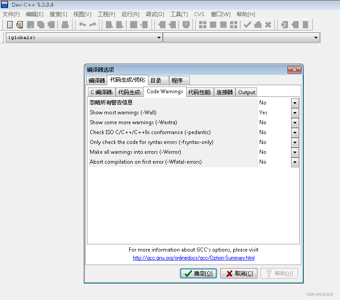Open the Make all warnings into errors dropdown

click(x=295, y=152)
